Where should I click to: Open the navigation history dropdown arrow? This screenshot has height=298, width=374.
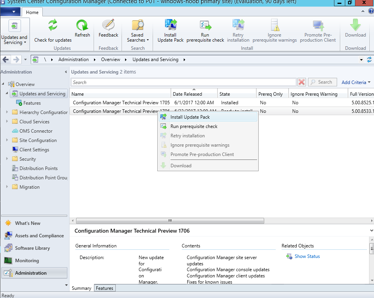(x=25, y=60)
